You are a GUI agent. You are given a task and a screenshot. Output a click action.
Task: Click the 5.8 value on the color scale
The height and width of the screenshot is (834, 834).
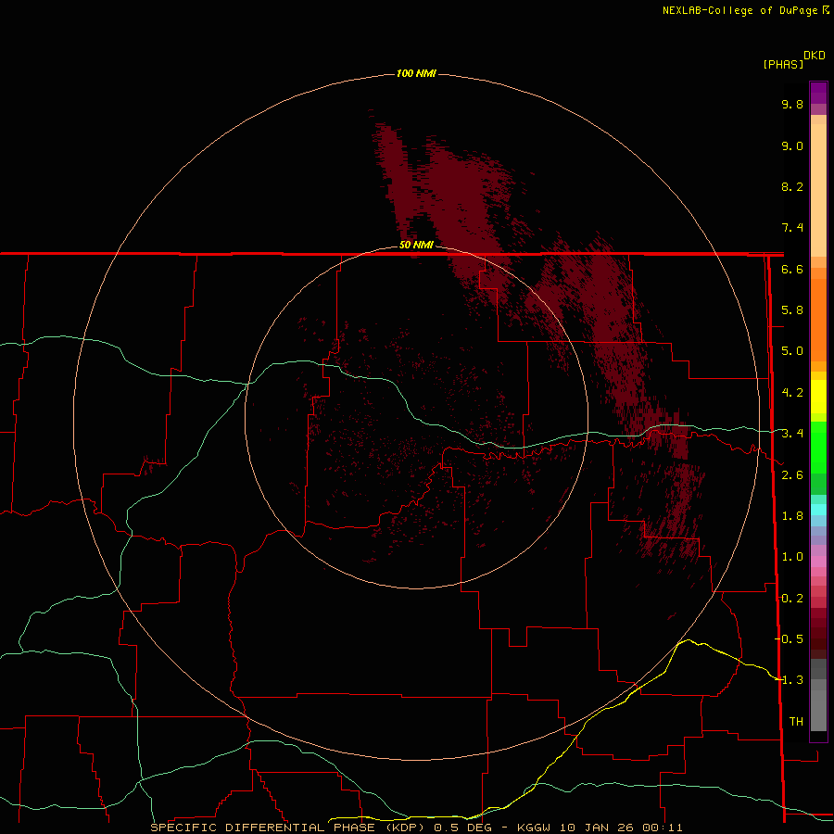coord(792,310)
